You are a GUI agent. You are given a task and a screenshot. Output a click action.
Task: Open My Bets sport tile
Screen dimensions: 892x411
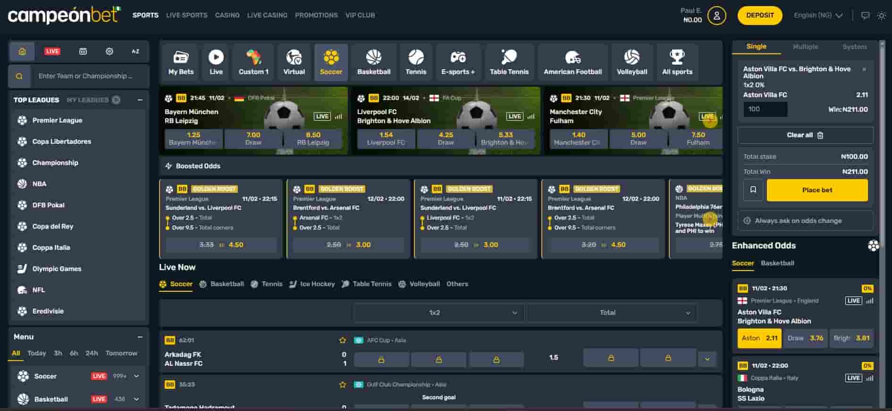[x=181, y=62]
